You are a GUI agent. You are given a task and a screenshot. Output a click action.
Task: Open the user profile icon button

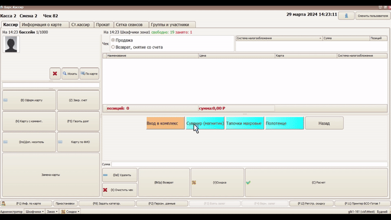(x=346, y=16)
